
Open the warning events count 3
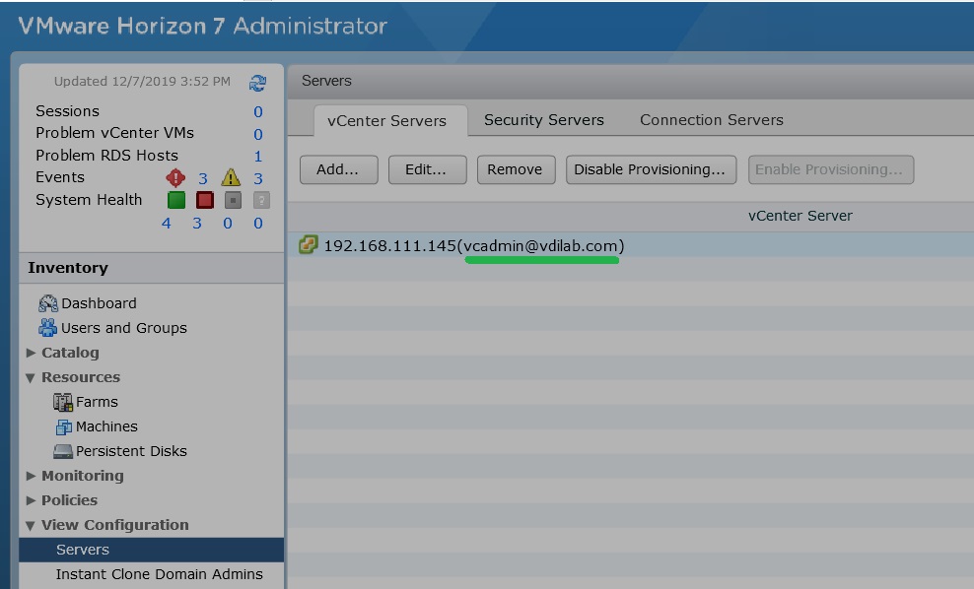click(x=257, y=178)
